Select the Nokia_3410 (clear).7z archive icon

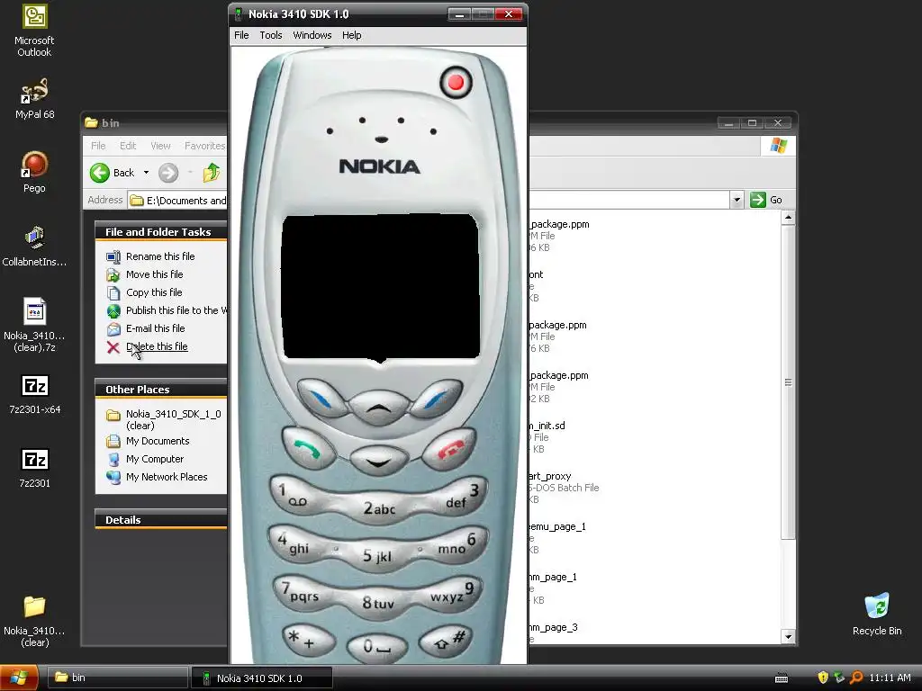click(34, 325)
